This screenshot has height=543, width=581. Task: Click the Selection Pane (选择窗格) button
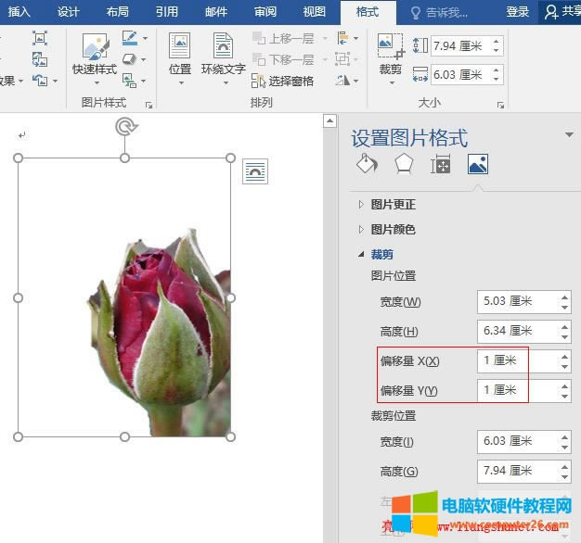click(283, 82)
